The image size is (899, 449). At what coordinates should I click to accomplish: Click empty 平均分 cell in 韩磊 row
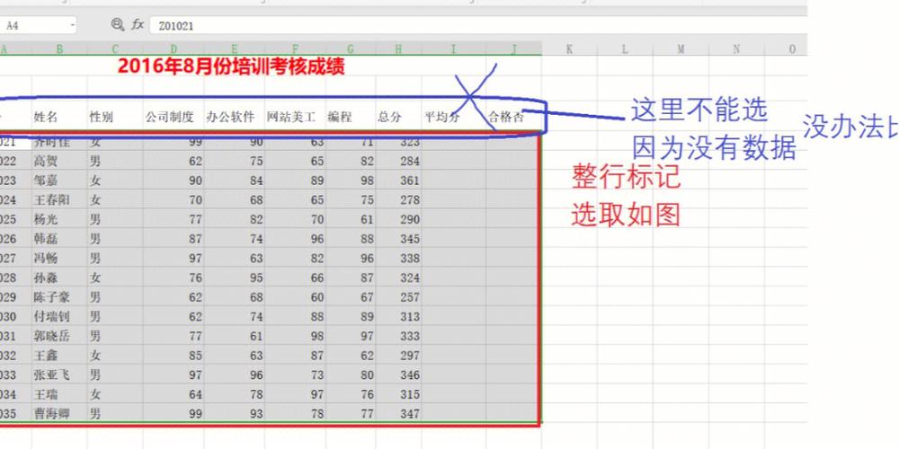(453, 239)
